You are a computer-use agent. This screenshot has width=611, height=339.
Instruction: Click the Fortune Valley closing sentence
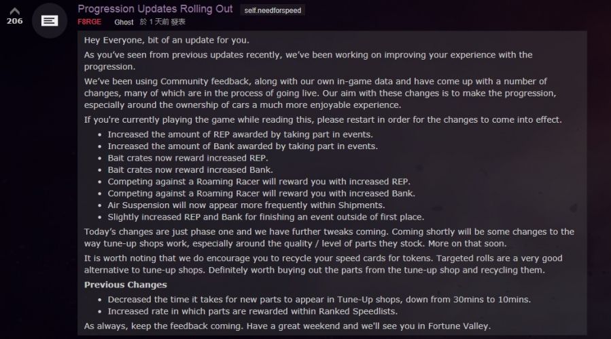click(287, 326)
